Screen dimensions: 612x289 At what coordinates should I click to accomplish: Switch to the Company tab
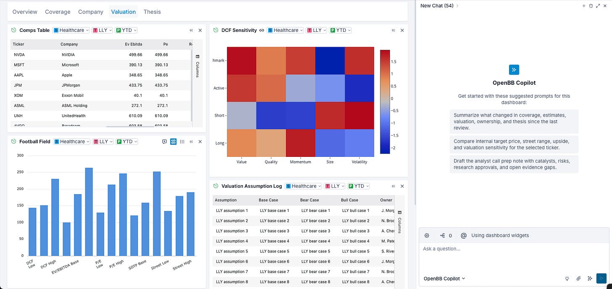coord(91,12)
